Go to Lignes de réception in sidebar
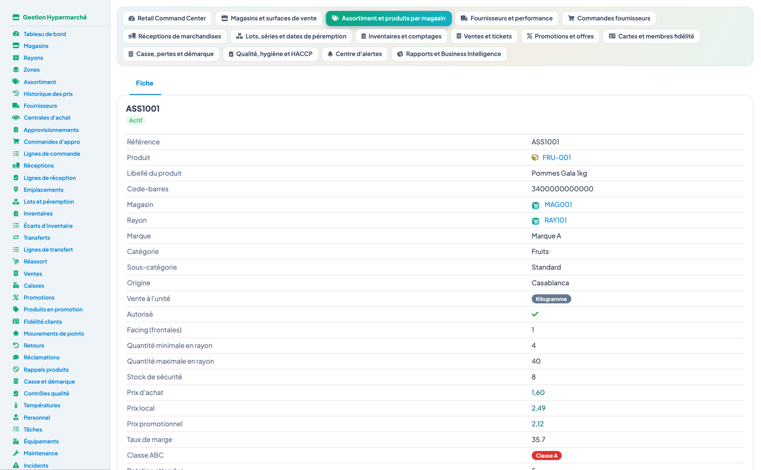The height and width of the screenshot is (470, 761). pyautogui.click(x=50, y=178)
